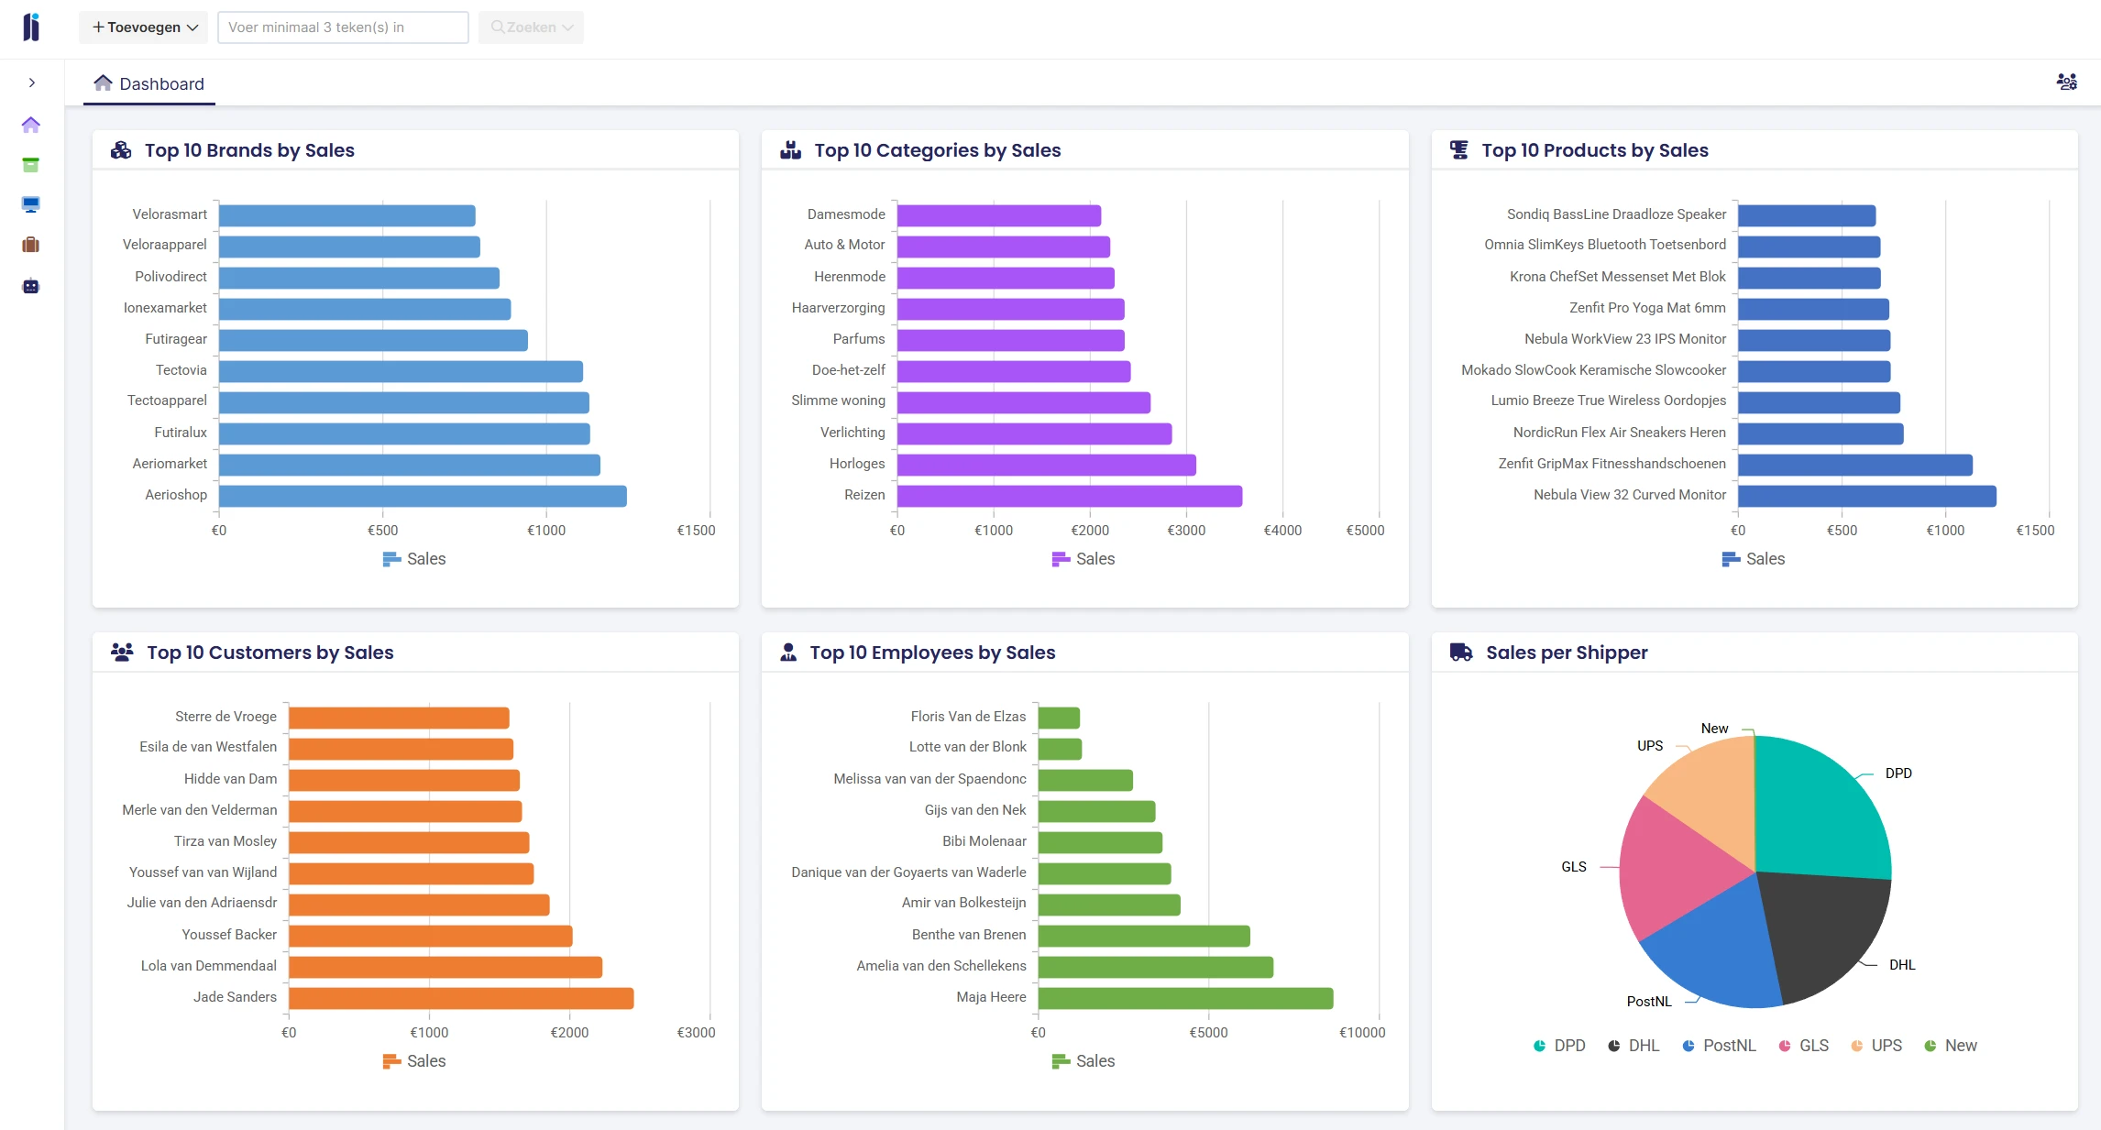Click the Horloges bar in Categories chart
This screenshot has width=2101, height=1130.
[x=1046, y=465]
